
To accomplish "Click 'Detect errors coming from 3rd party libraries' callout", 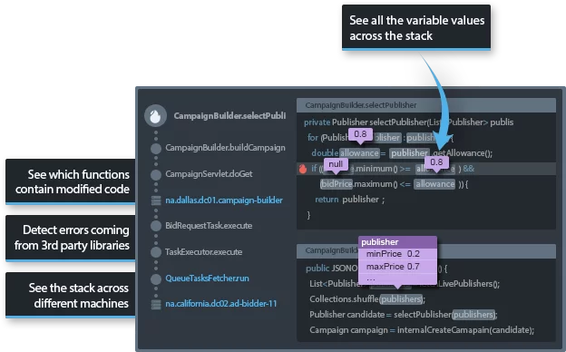I will click(x=71, y=239).
